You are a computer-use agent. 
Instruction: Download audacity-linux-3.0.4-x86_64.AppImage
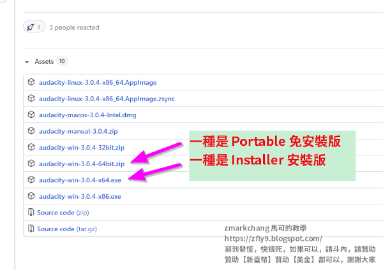(98, 83)
